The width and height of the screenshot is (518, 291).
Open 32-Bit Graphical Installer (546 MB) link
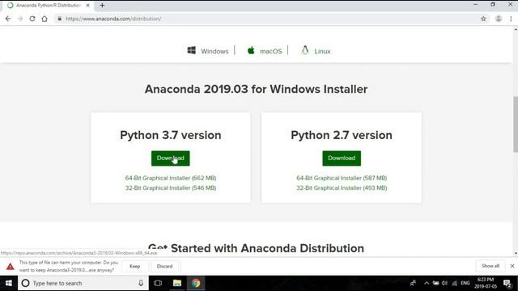point(171,188)
